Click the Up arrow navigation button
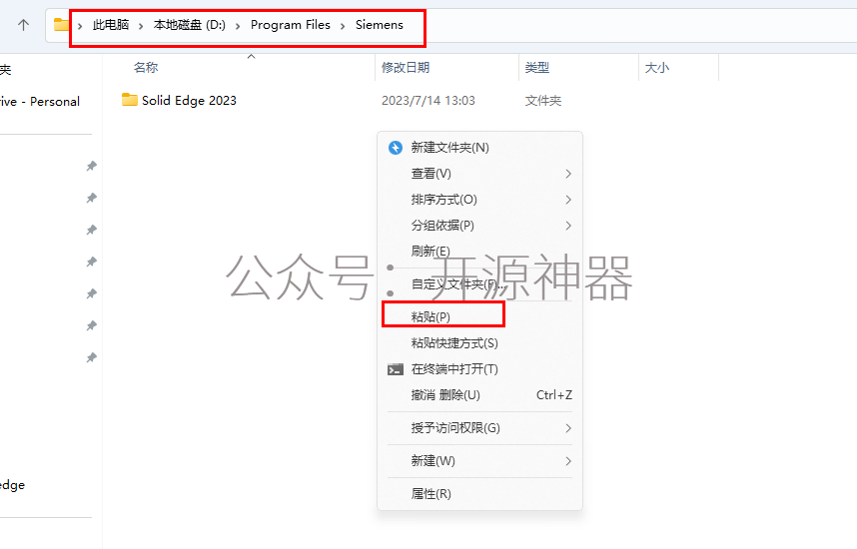Image resolution: width=857 pixels, height=549 pixels. tap(24, 25)
